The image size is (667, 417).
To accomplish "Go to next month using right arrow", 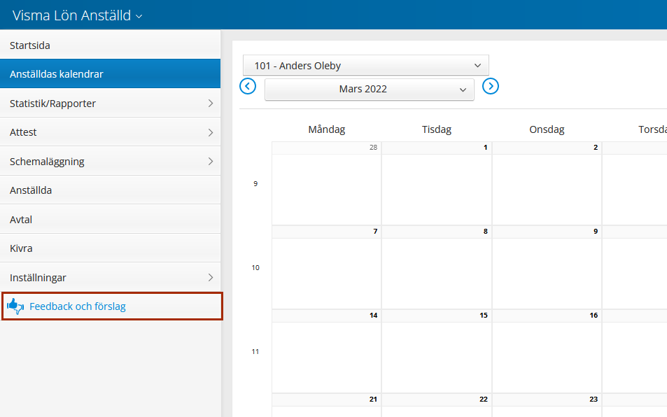I will [x=491, y=86].
